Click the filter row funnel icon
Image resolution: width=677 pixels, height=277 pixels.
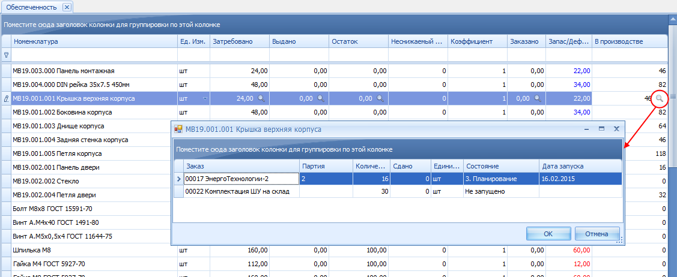pyautogui.click(x=6, y=55)
